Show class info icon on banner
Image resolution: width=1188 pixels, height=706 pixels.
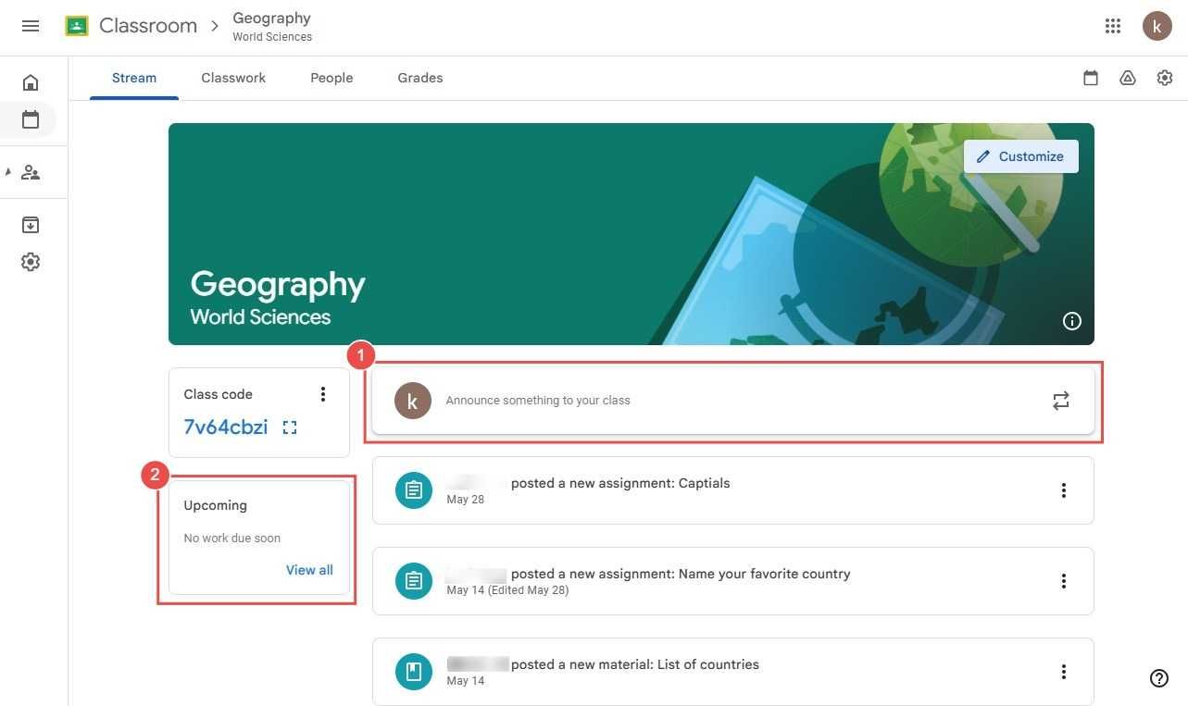pyautogui.click(x=1072, y=321)
